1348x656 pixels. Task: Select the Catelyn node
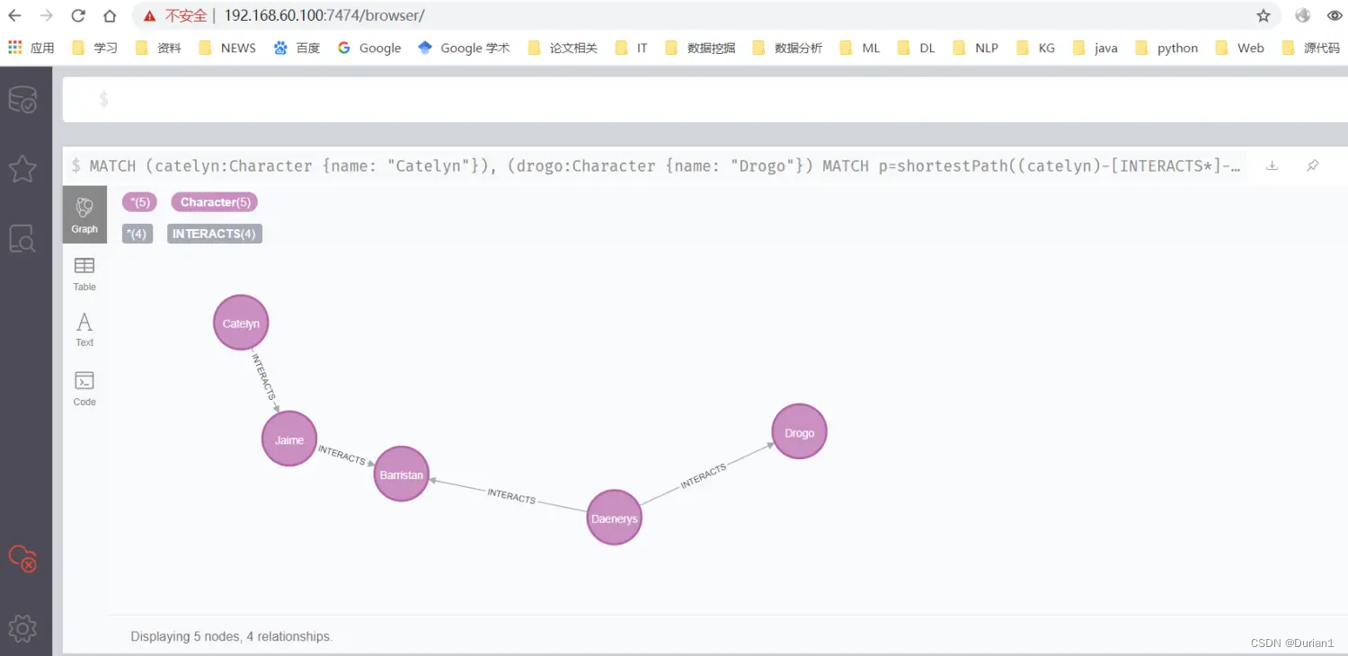241,323
